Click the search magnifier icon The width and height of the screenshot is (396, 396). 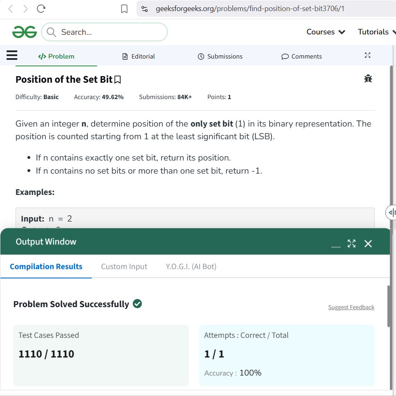(51, 32)
